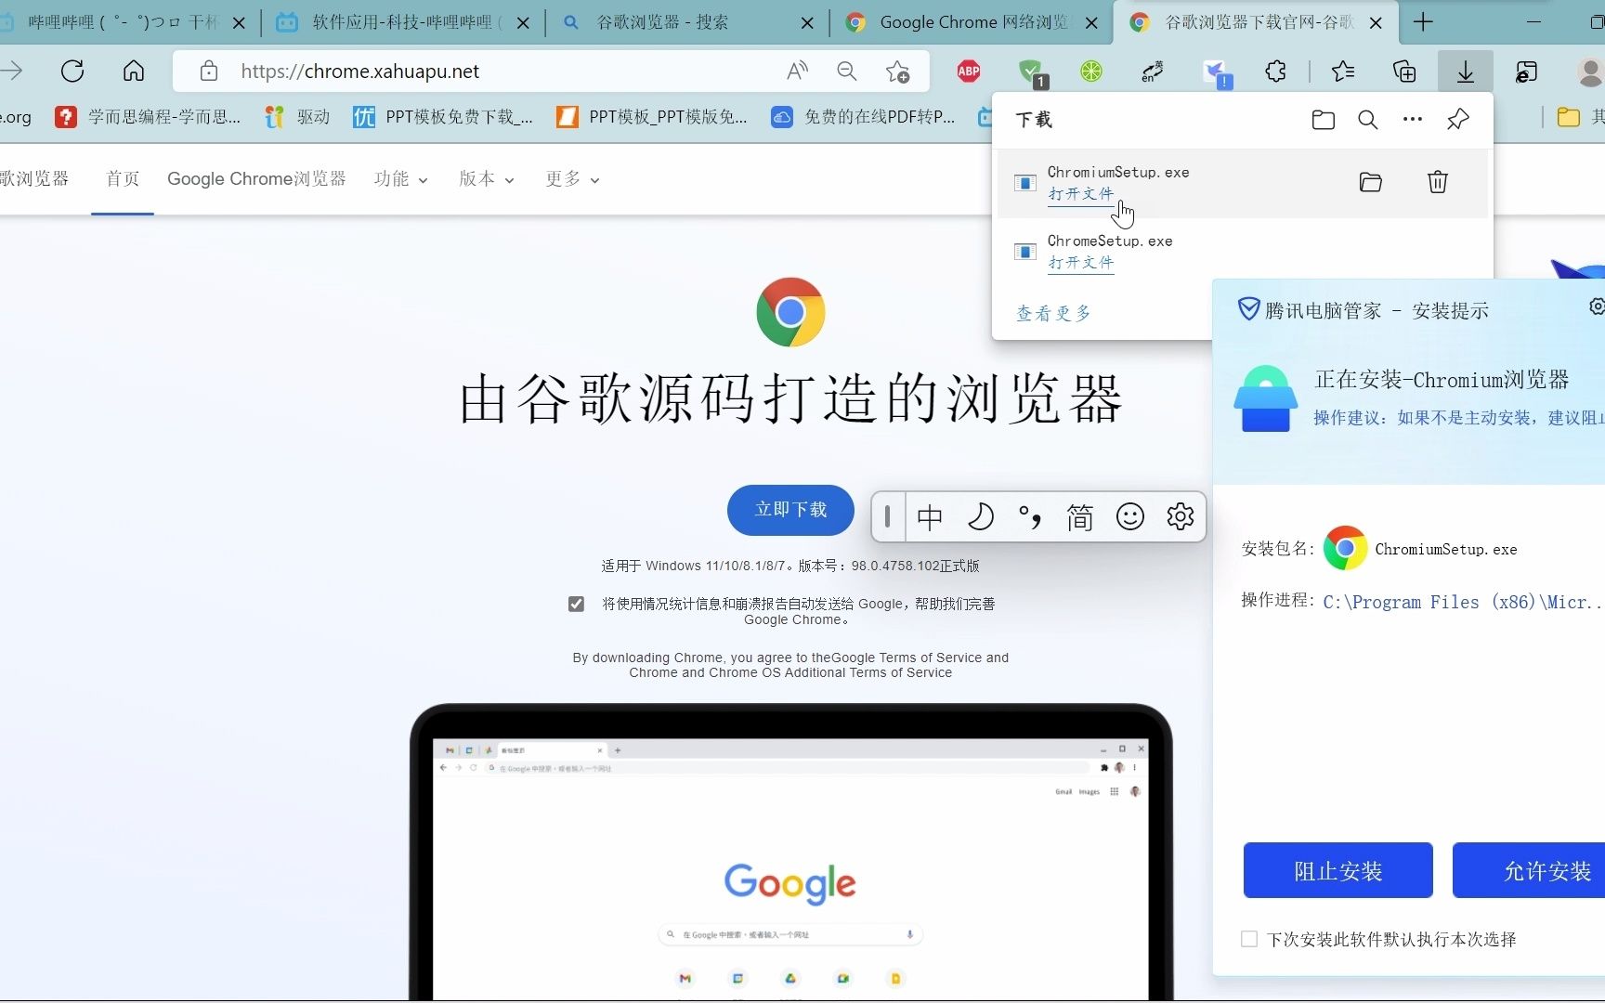1605x1003 pixels.
Task: Open file link for ChromiumSetup.exe
Action: coord(1080,194)
